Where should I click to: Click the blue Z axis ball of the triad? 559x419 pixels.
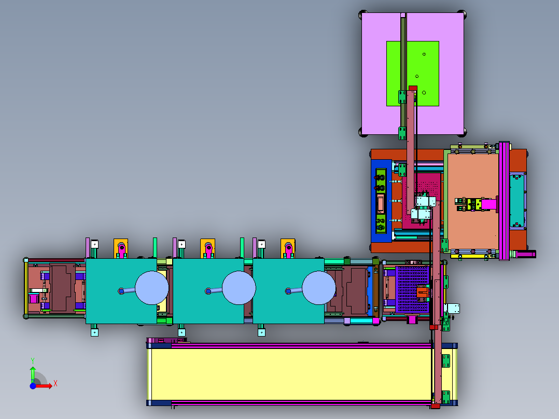click(x=33, y=386)
